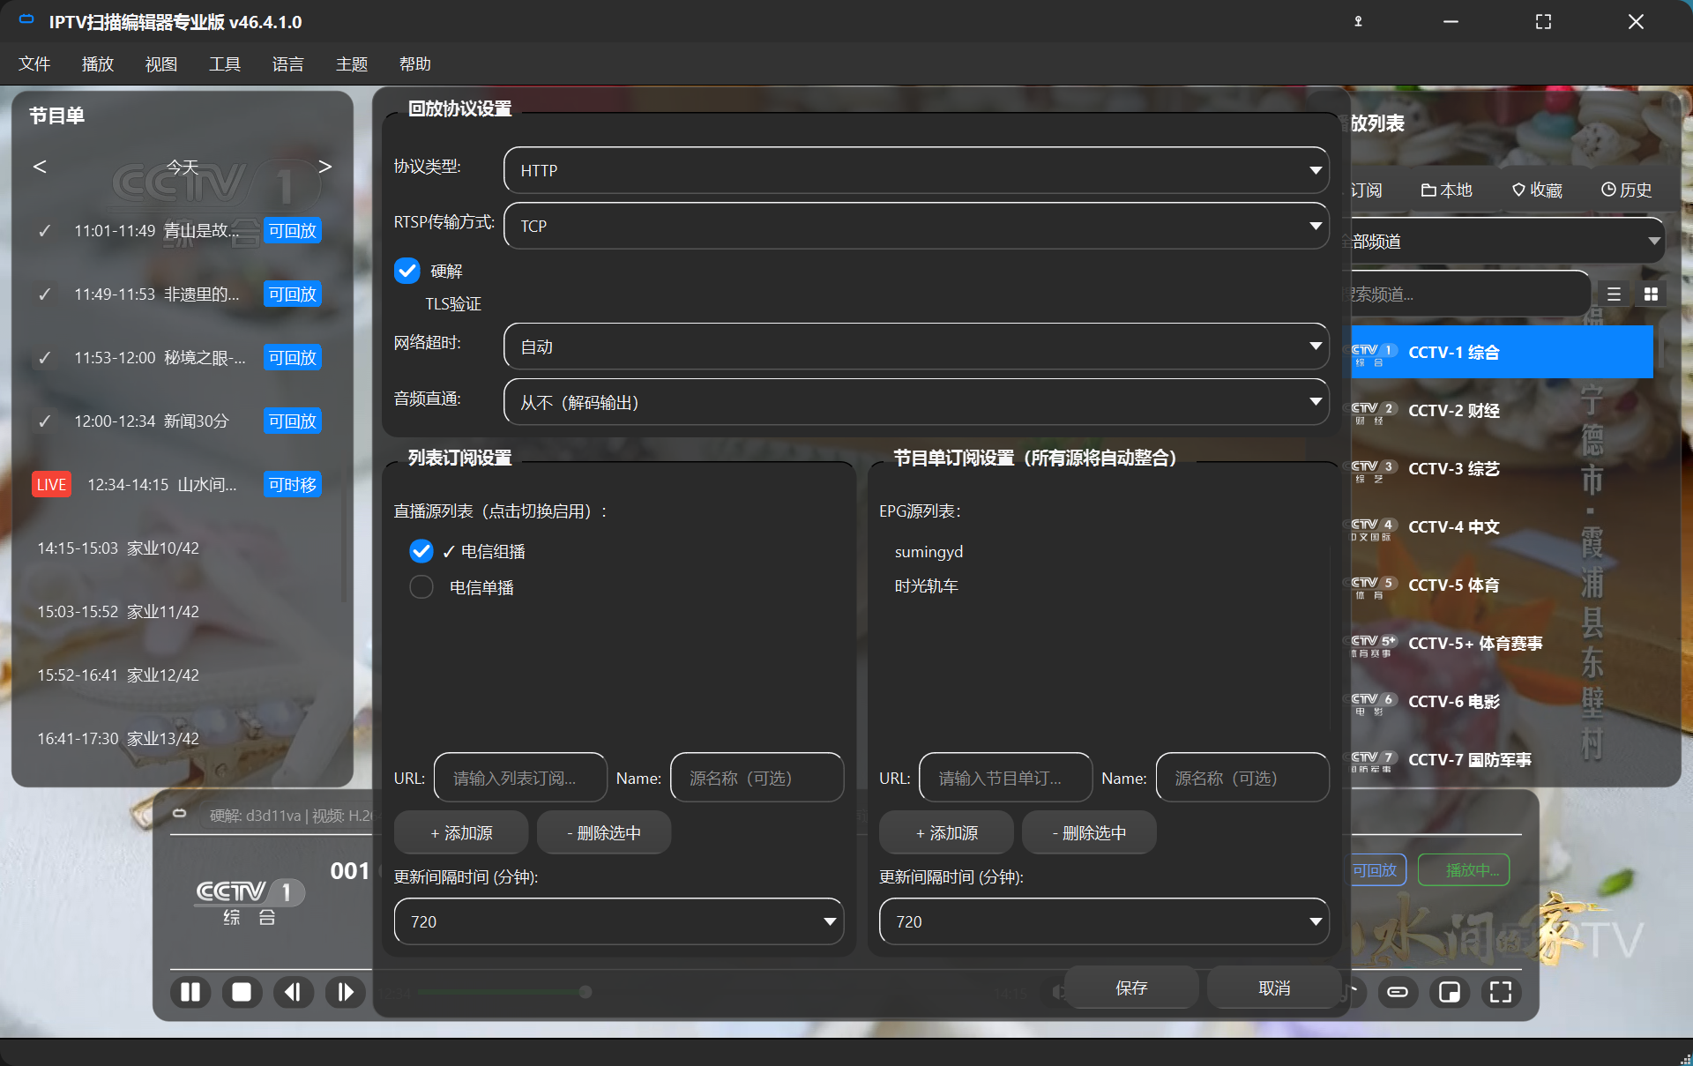Switch to the 历史 tab

(x=1627, y=190)
